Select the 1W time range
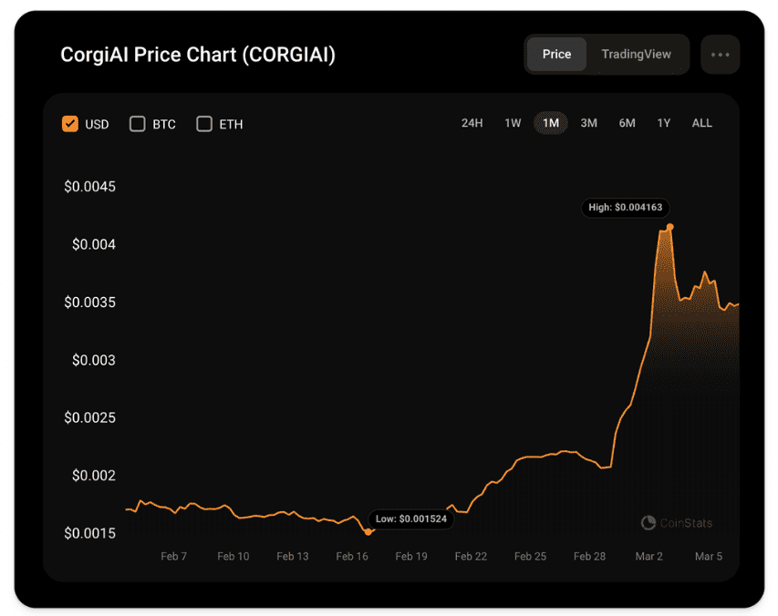The image size is (778, 616). (x=513, y=123)
